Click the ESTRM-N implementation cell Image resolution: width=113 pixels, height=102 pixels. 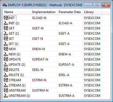[39, 80]
